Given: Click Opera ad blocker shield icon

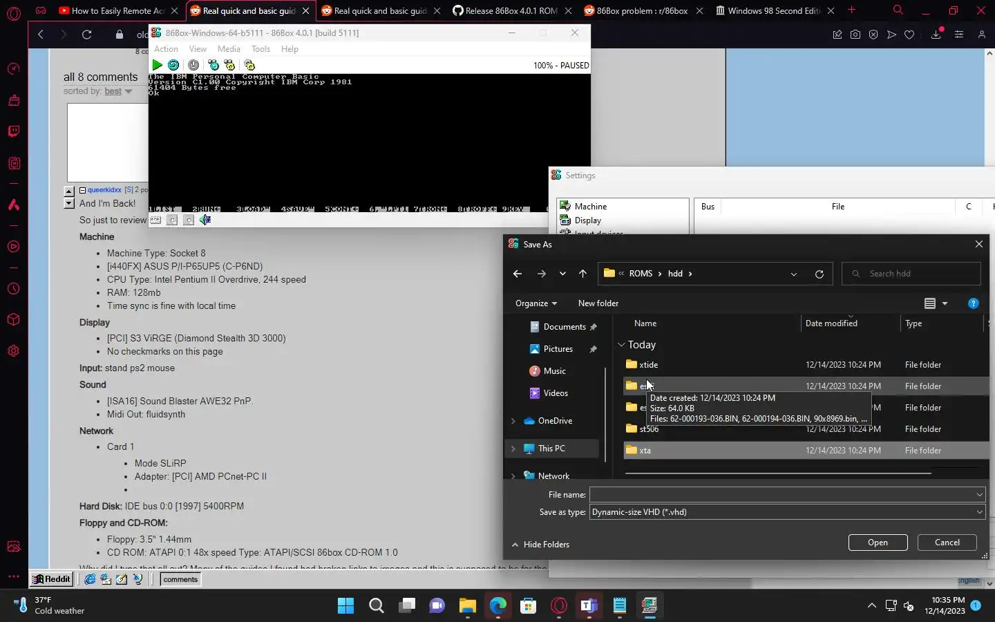Looking at the screenshot, I should point(873,35).
